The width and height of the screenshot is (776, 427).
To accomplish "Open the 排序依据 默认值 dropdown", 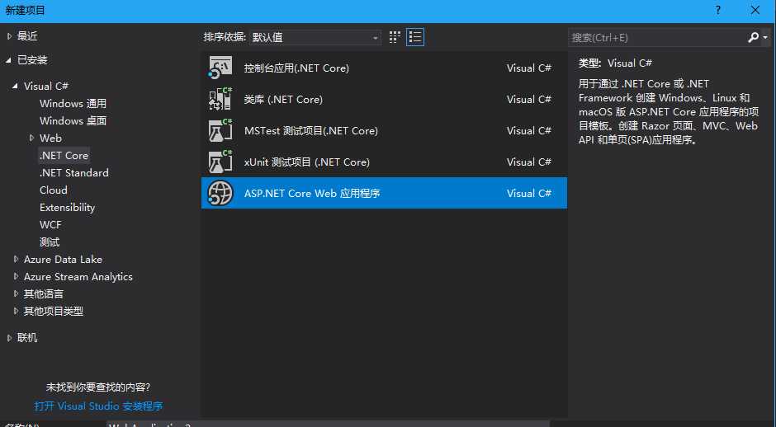I will 315,37.
